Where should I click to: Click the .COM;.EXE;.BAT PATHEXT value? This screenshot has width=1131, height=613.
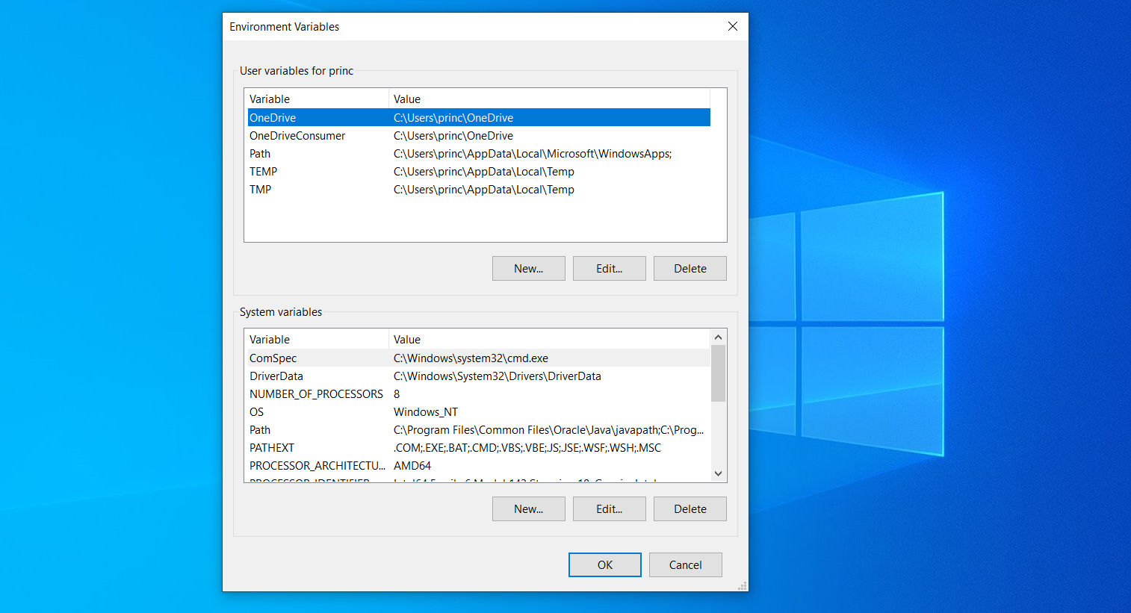(527, 448)
